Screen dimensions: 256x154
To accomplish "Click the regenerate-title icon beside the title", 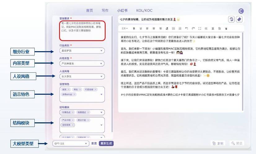I will tap(231, 19).
